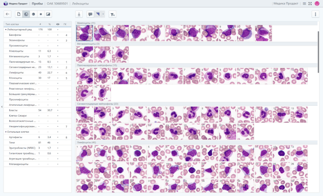
Task: Open OAK 50689501 breadcrumb item
Action: (x=57, y=3)
